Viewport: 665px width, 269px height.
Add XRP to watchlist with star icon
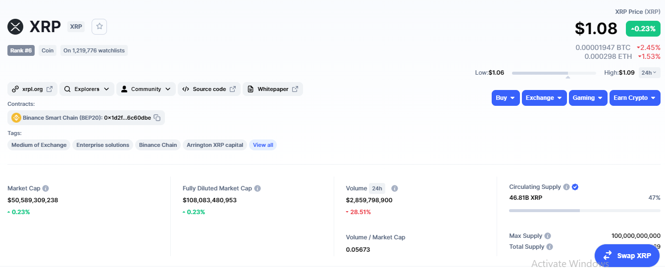tap(100, 27)
